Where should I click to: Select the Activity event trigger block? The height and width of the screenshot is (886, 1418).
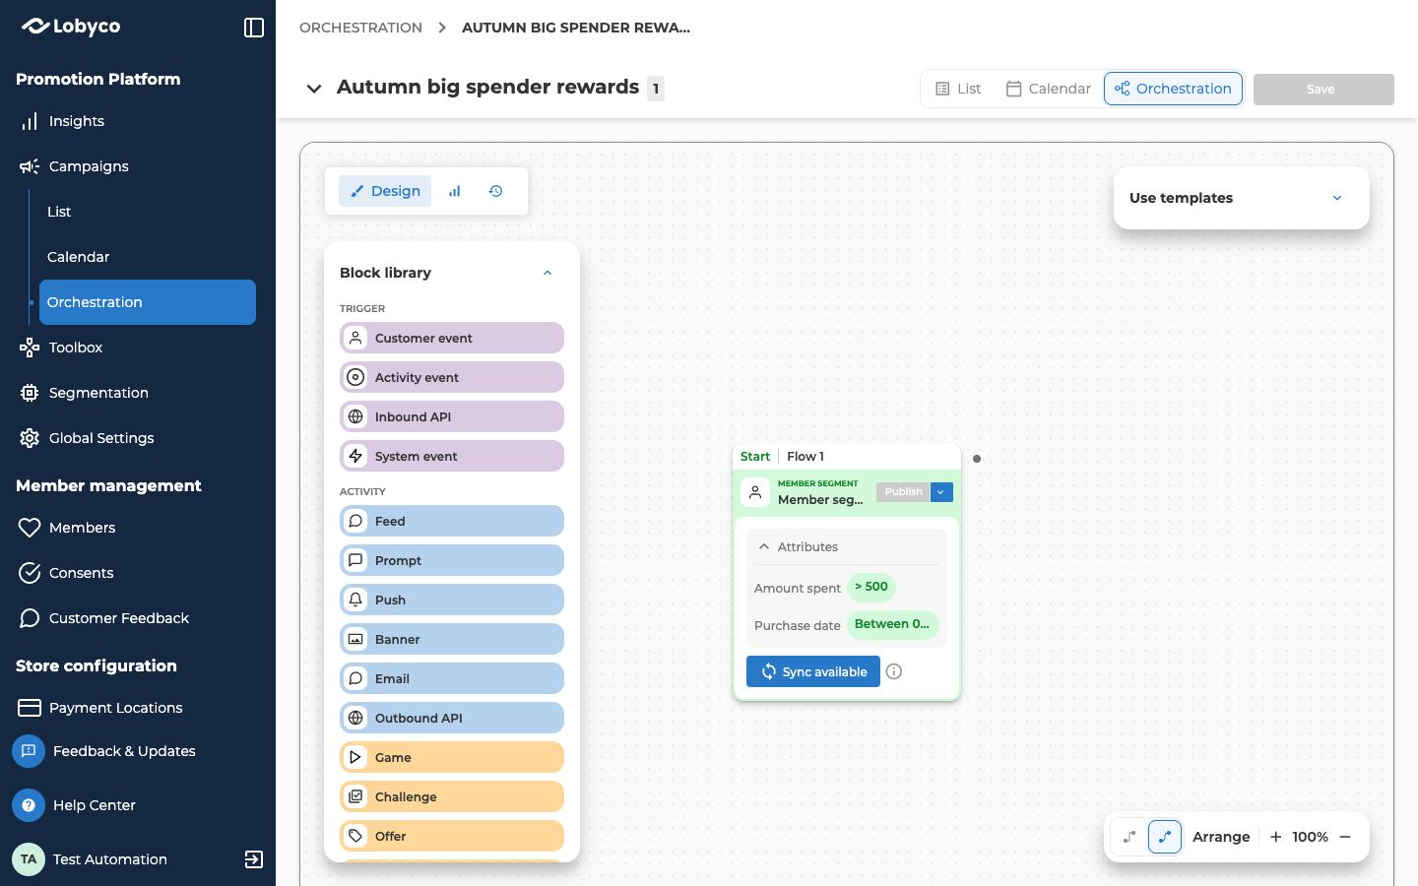click(452, 377)
